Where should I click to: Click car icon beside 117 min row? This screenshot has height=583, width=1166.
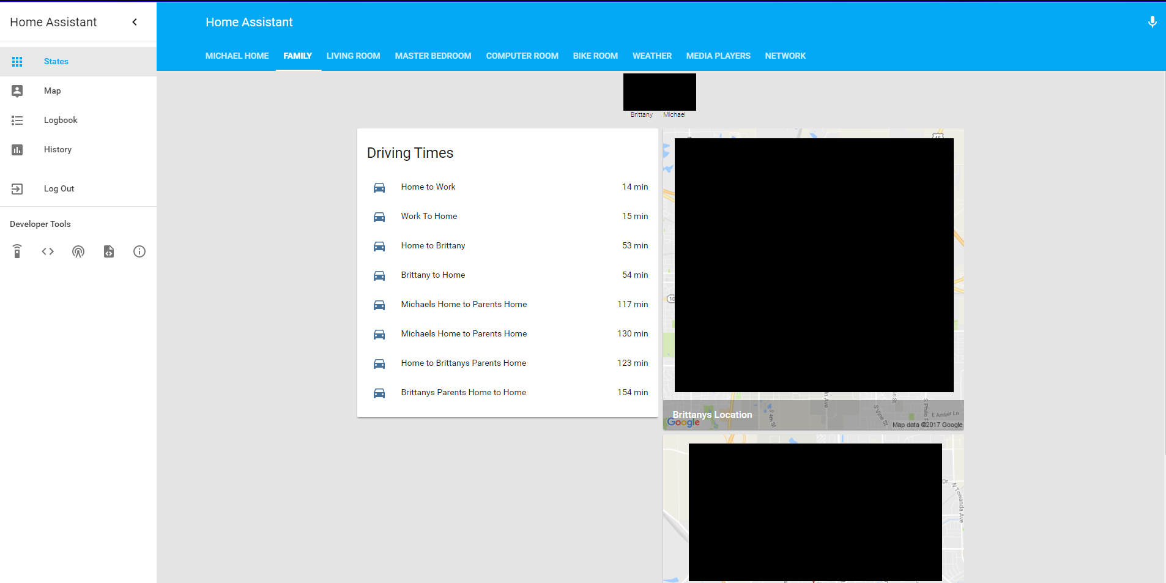point(379,305)
